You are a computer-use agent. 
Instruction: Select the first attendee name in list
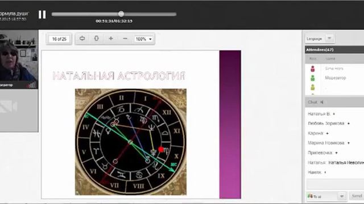pyautogui.click(x=334, y=69)
